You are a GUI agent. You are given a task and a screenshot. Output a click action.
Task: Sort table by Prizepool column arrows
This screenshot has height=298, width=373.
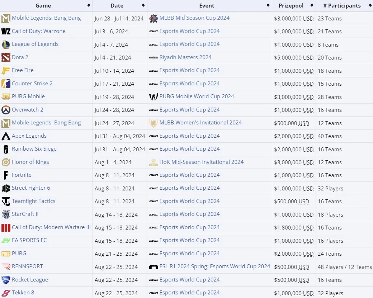[x=312, y=5]
